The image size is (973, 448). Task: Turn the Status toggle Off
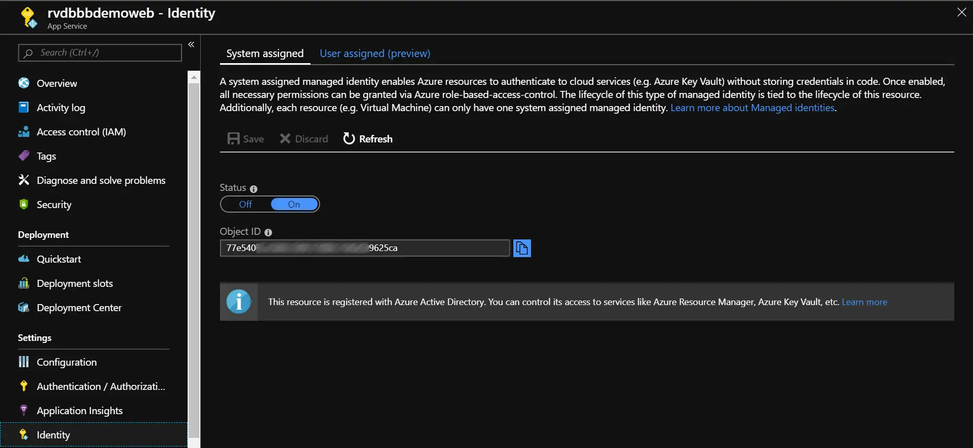(x=246, y=204)
